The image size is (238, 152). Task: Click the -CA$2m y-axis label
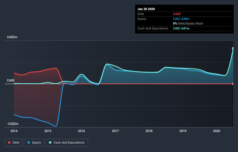point(12,124)
